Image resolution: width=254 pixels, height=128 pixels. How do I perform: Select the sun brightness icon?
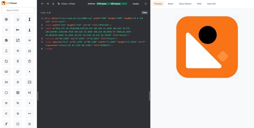(30, 124)
